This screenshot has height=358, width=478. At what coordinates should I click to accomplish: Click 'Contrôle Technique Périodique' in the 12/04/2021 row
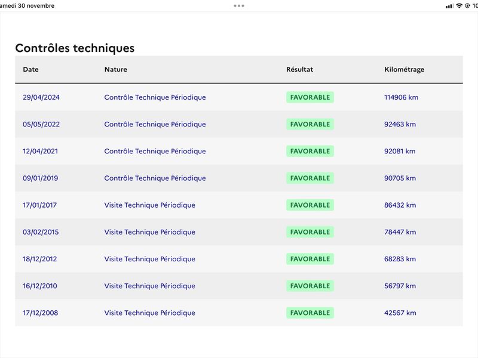tap(155, 152)
